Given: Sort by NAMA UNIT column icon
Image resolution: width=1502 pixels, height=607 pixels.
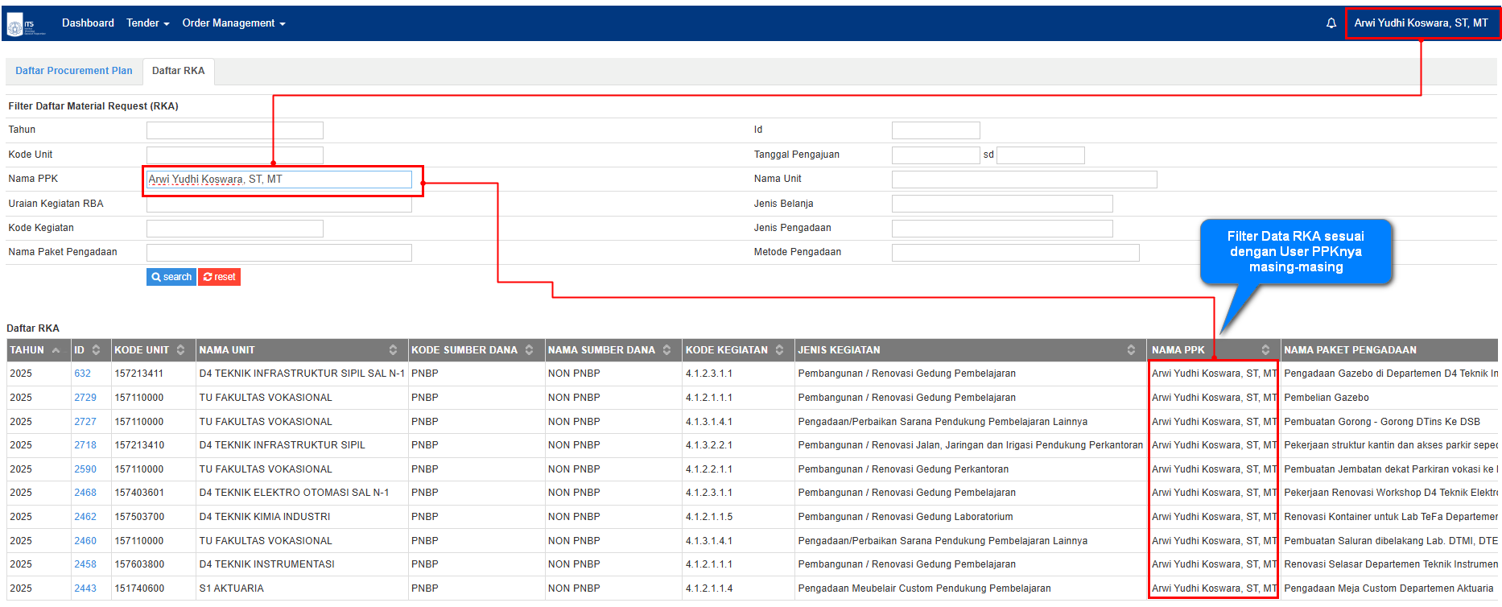Looking at the screenshot, I should [x=393, y=350].
